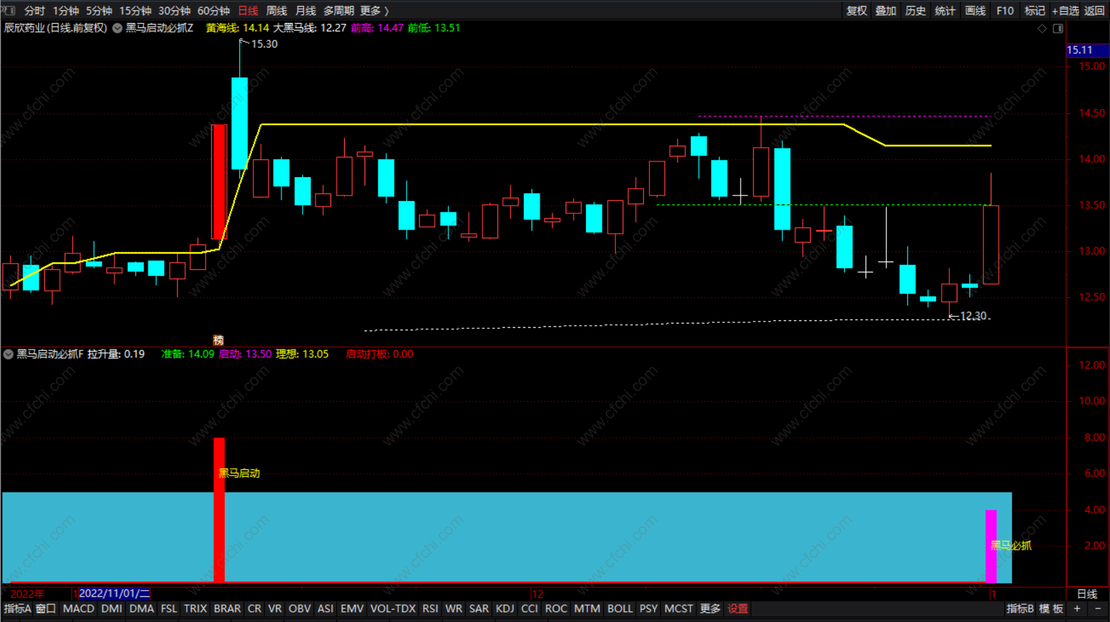Apply the DMA indicator
This screenshot has width=1110, height=622.
coord(142,609)
